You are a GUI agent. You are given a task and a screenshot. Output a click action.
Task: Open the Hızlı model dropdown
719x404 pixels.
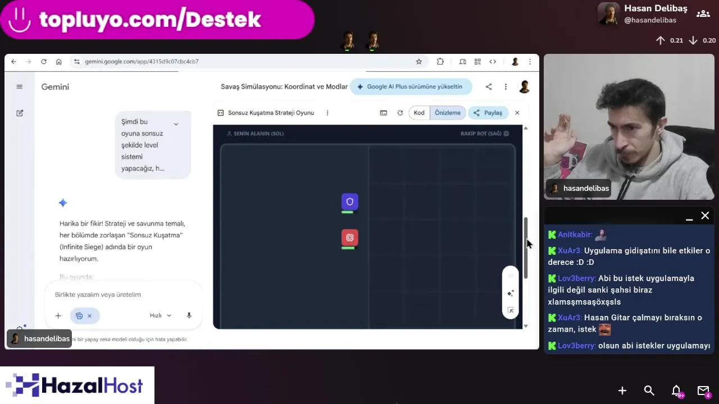[x=161, y=316]
